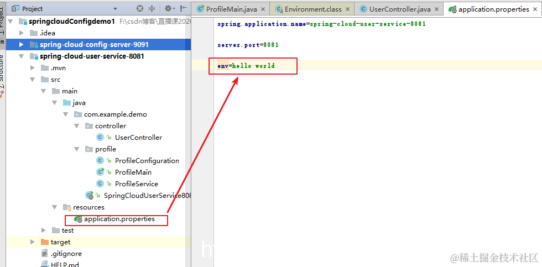
Task: Click the controller package icon
Action: point(89,125)
